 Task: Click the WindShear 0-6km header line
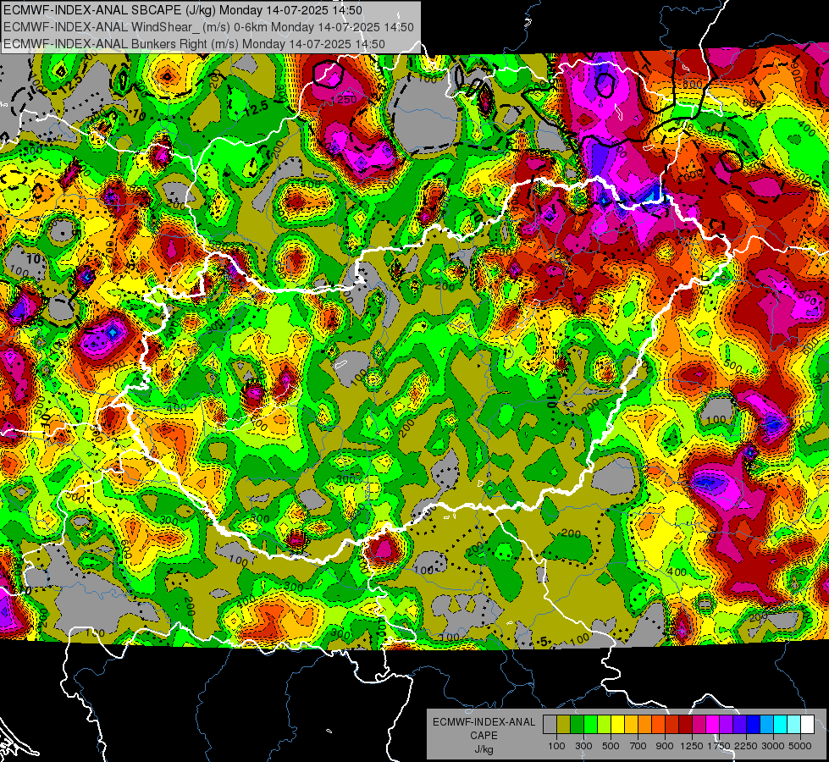(209, 27)
